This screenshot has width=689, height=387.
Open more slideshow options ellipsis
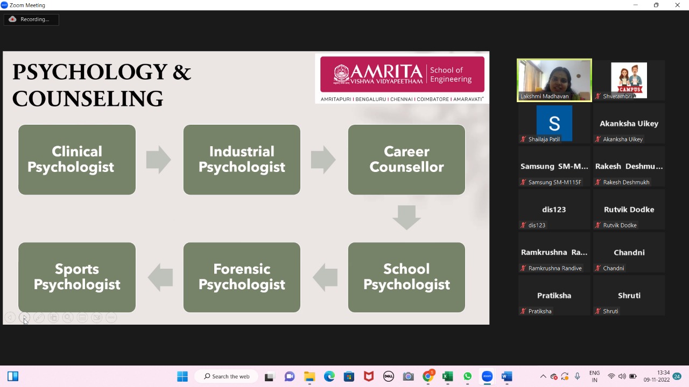pos(111,318)
